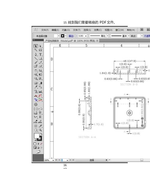Select the Type tool

(x=40, y=54)
